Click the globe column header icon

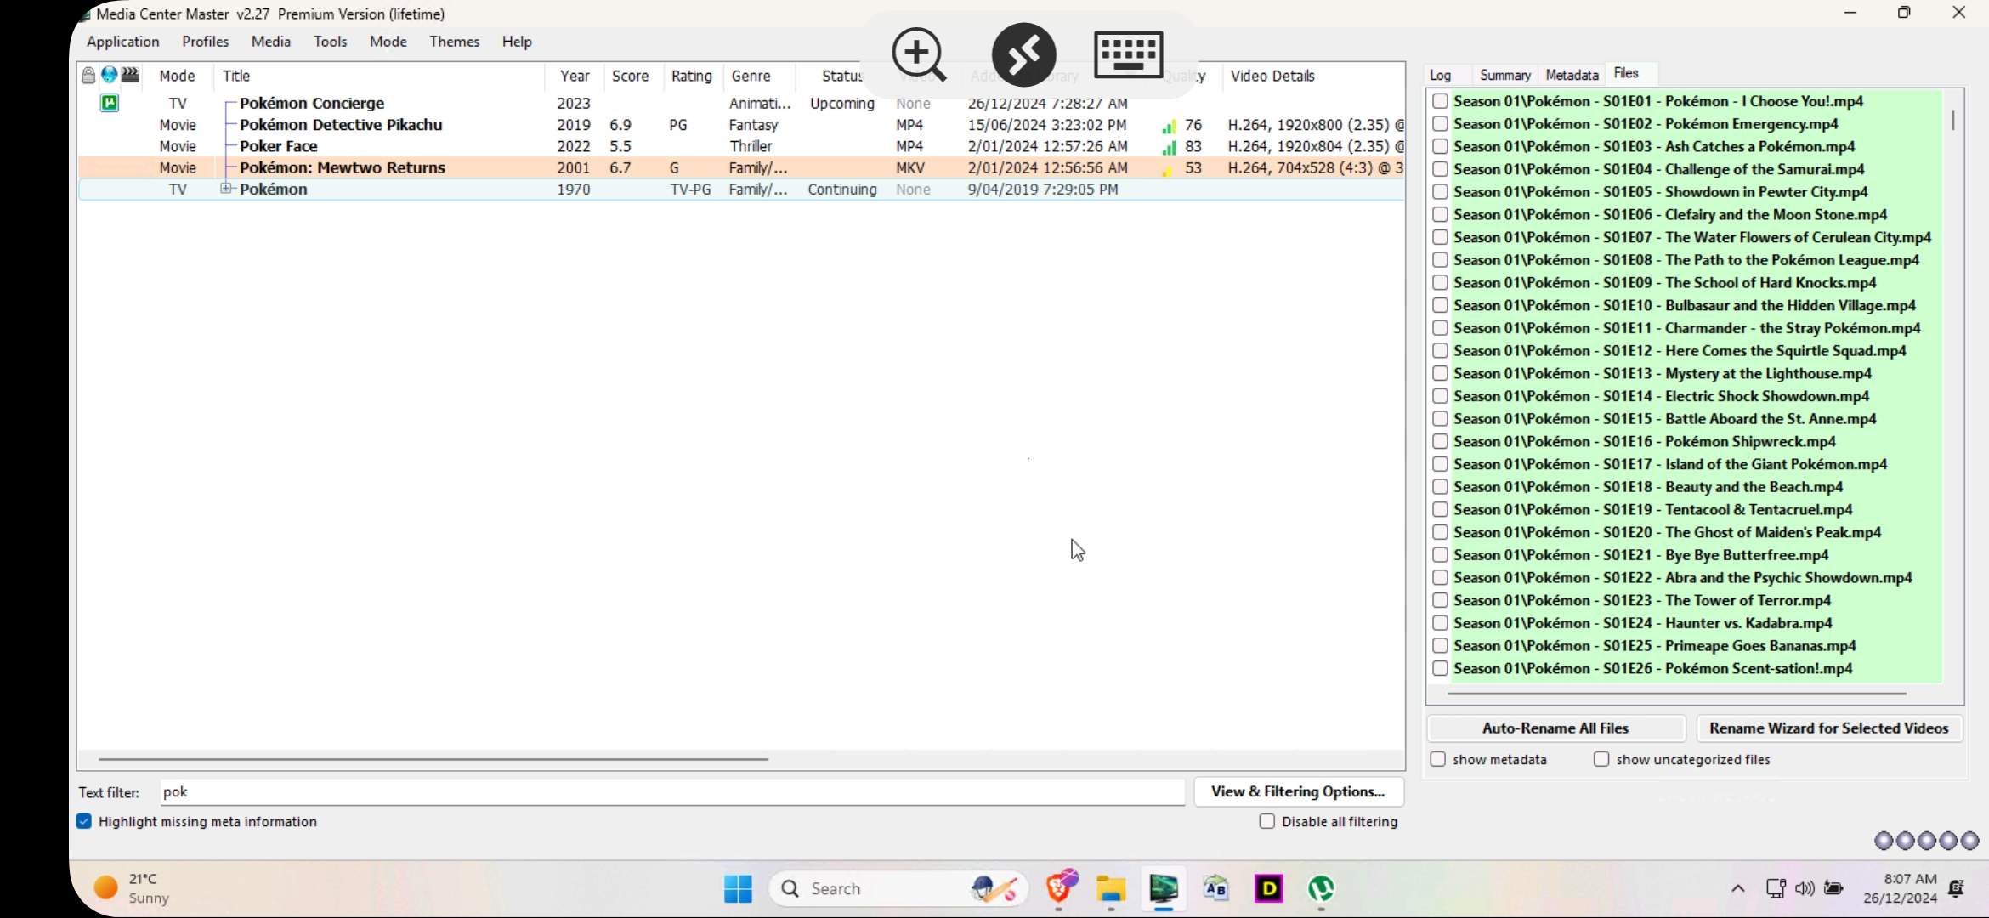pos(110,75)
